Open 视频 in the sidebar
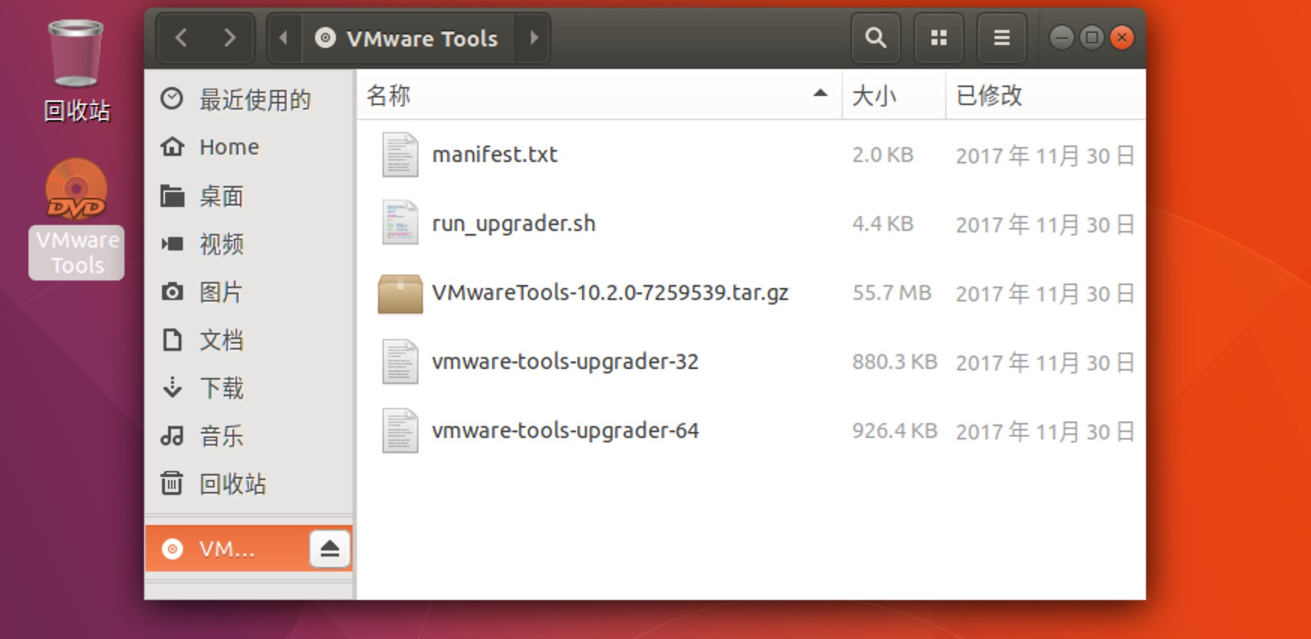 click(249, 244)
